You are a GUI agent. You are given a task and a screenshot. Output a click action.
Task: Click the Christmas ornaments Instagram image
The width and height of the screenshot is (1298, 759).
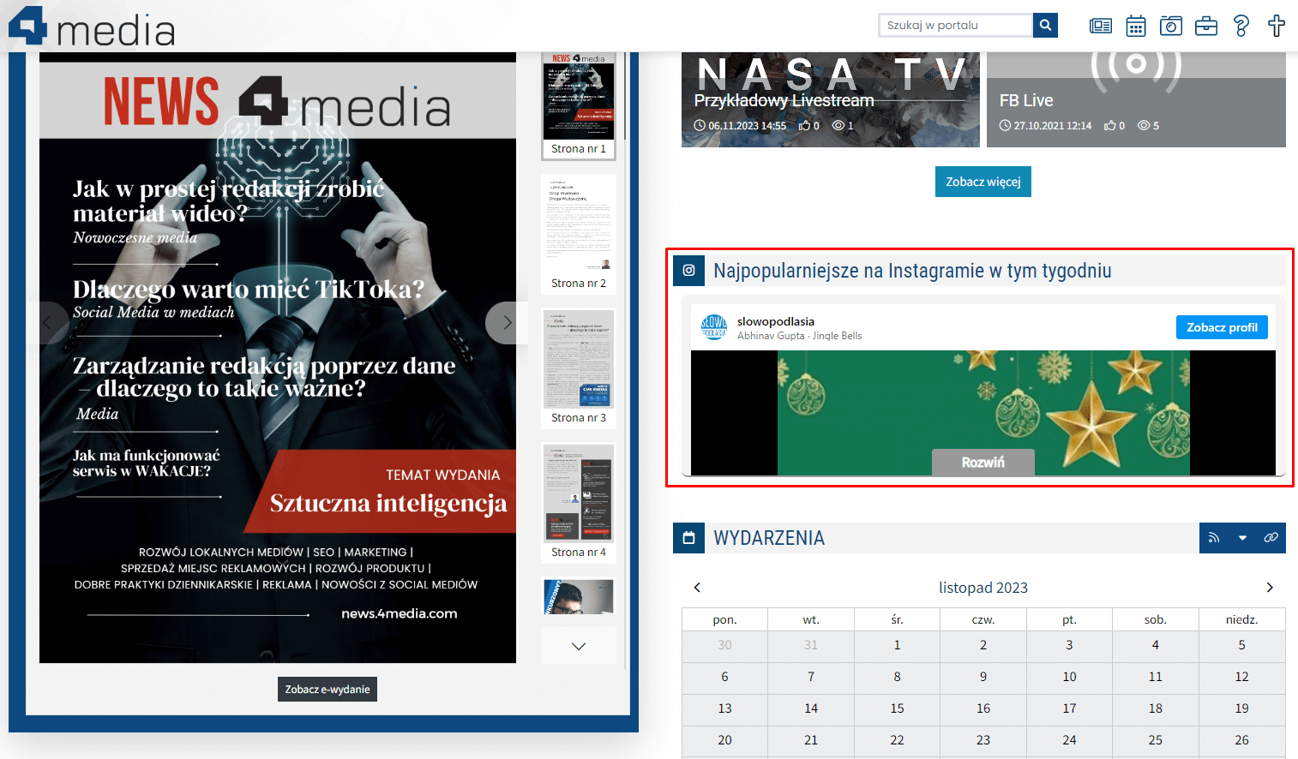pyautogui.click(x=983, y=413)
